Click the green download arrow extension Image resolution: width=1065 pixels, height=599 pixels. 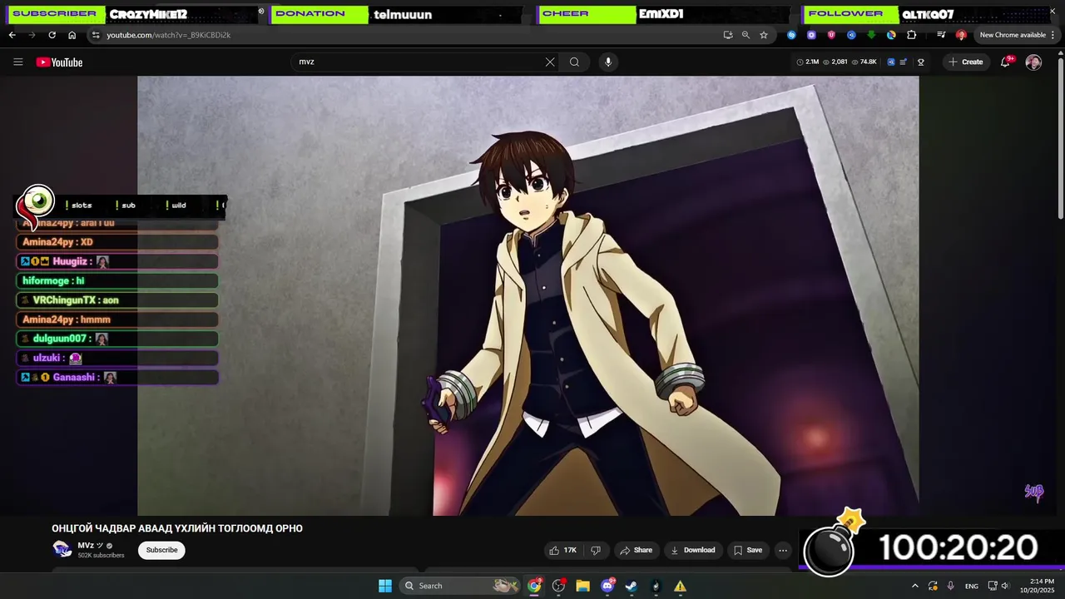click(x=871, y=35)
